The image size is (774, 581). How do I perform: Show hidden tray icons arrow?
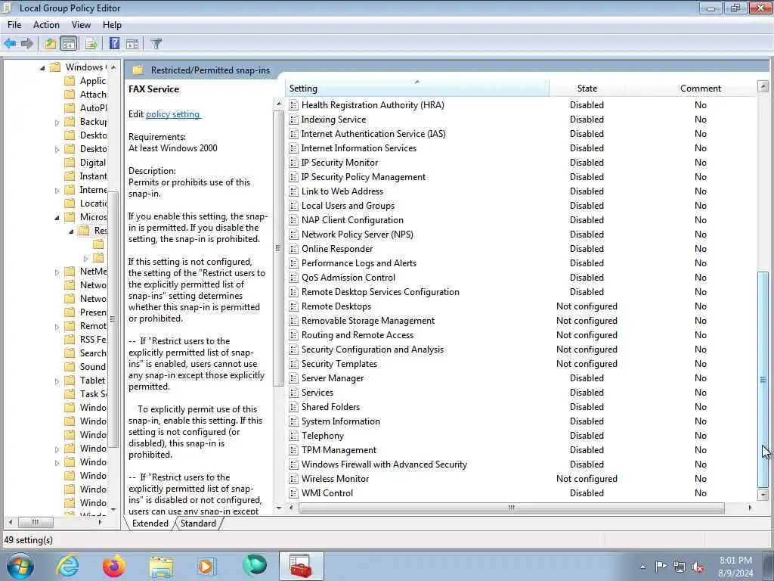click(642, 567)
